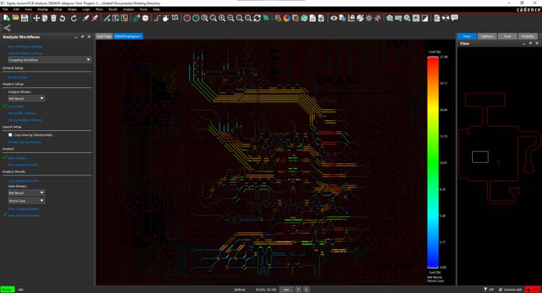The image size is (542, 293).
Task: Expand the Analysis Modes Net Based dropdown
Action: point(26,99)
